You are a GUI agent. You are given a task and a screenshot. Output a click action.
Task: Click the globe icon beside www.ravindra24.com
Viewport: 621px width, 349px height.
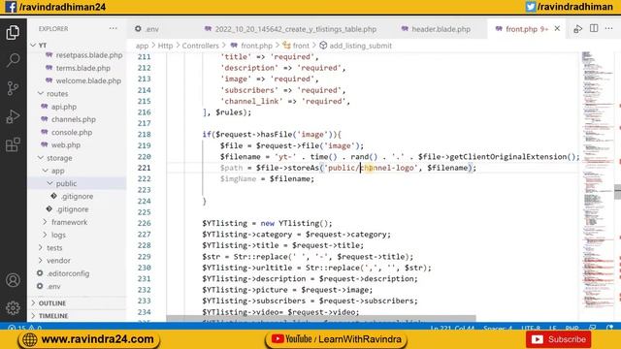30,339
